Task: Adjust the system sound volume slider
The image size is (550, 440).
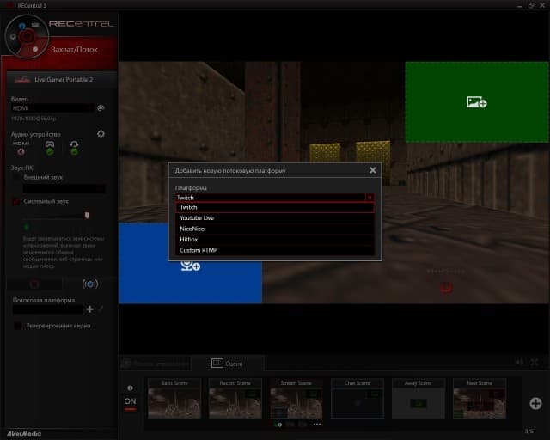Action: click(x=87, y=215)
